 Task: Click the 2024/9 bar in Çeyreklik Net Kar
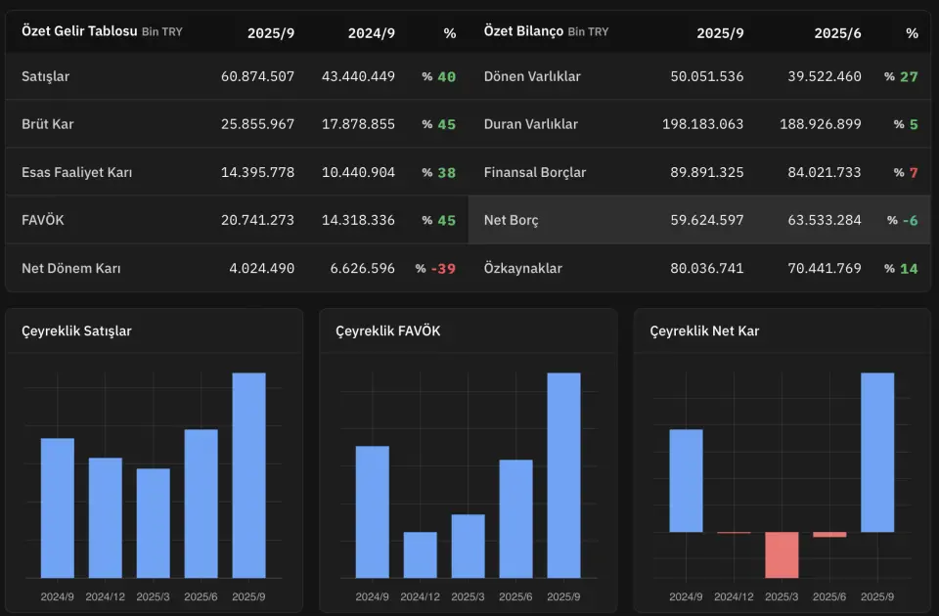pos(686,481)
